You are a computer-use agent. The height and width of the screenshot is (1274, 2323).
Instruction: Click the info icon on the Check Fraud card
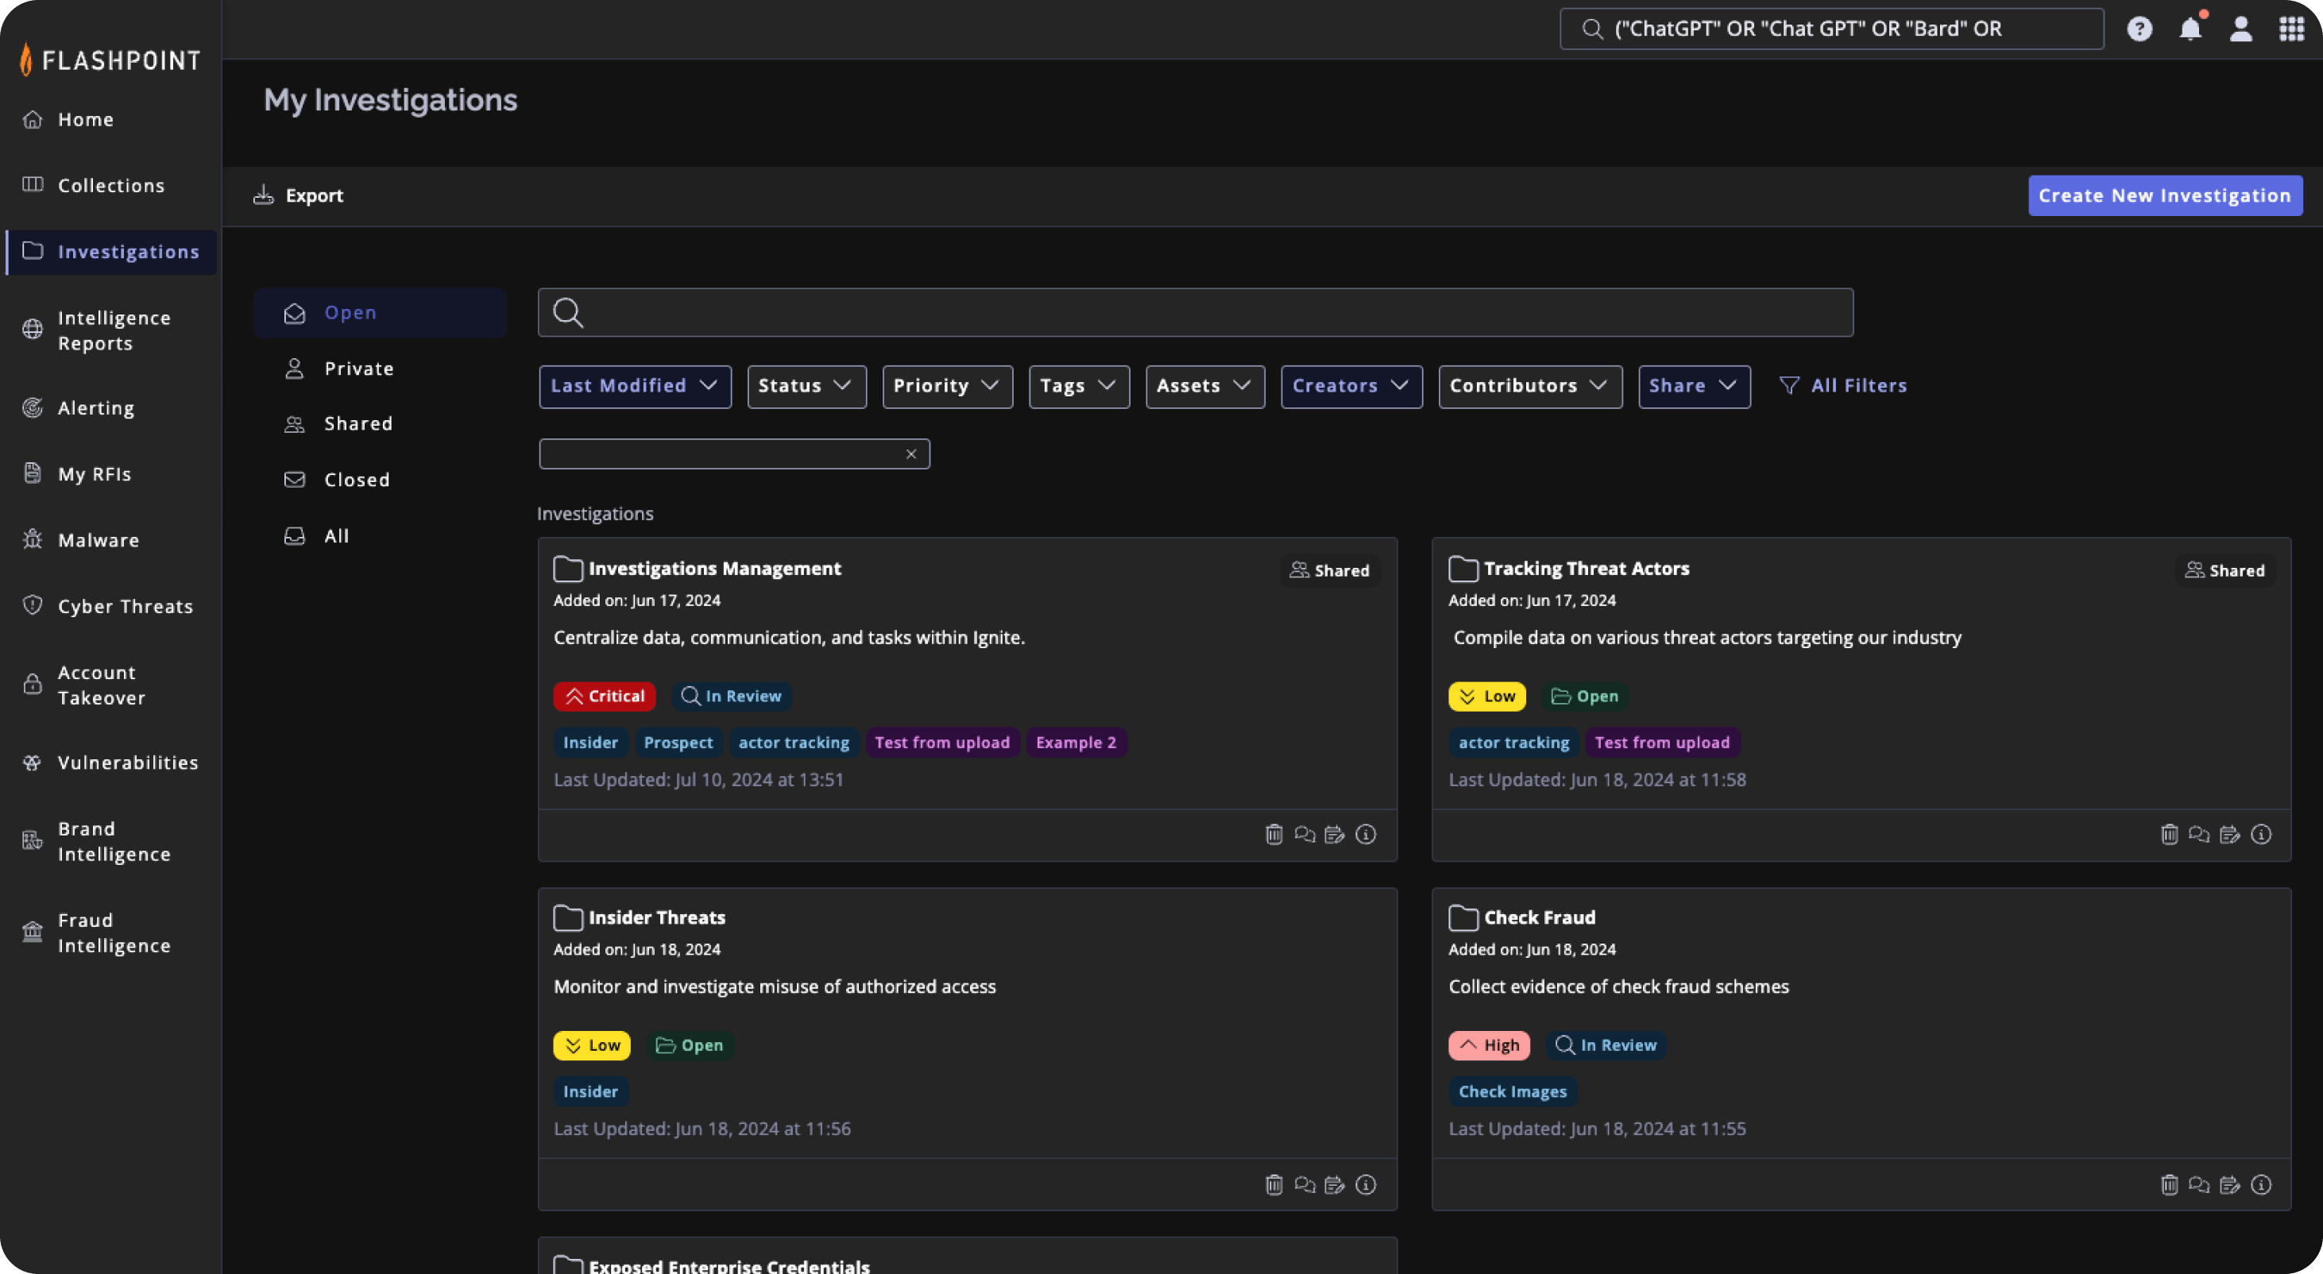(x=2262, y=1185)
